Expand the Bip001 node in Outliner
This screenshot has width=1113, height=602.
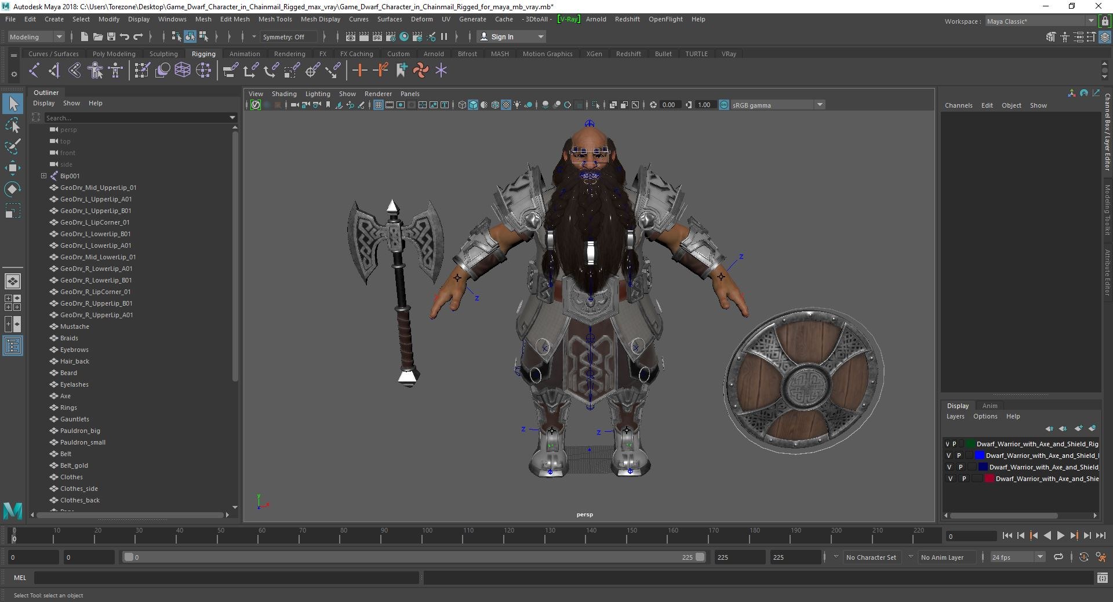click(43, 176)
